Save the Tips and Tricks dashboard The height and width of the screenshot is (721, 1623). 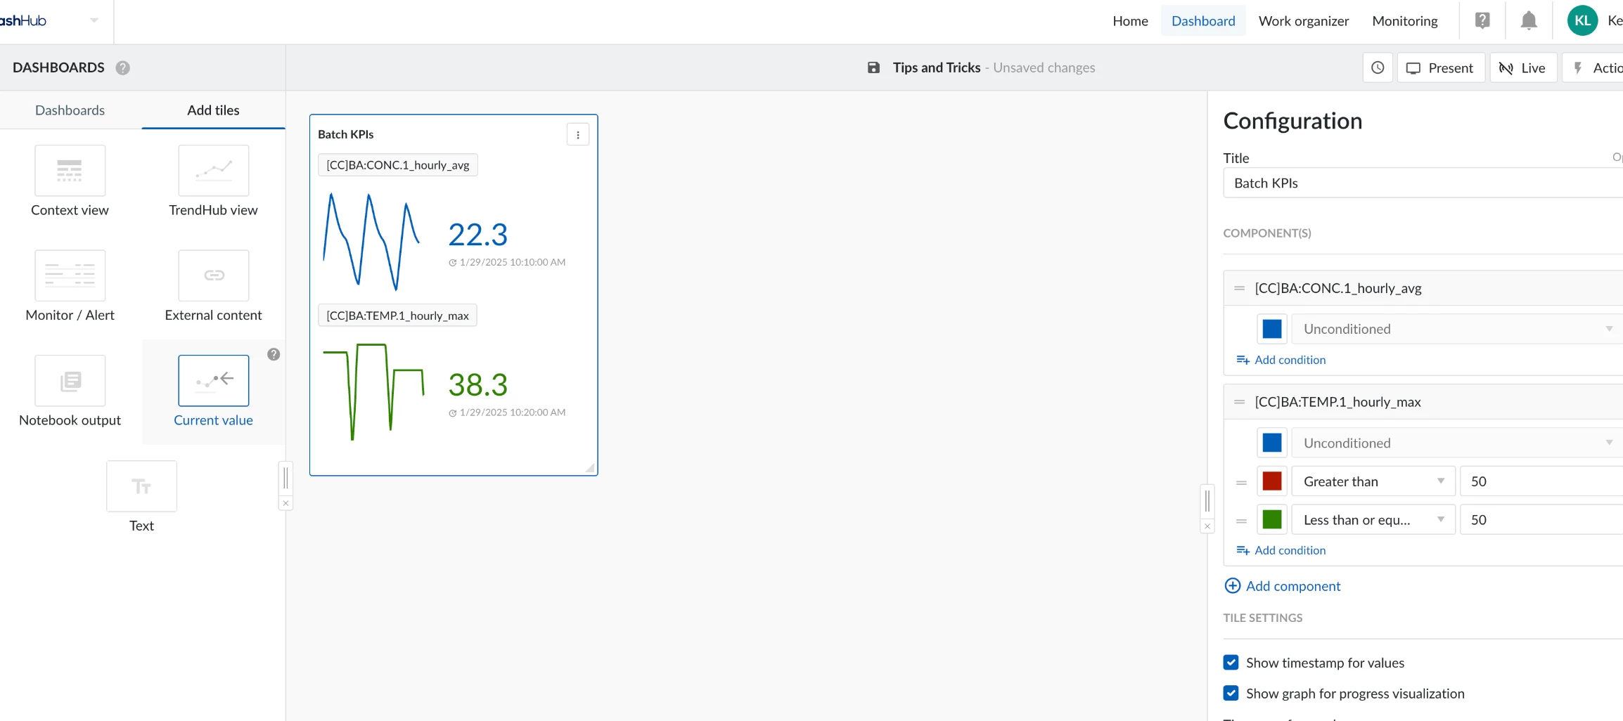coord(874,67)
